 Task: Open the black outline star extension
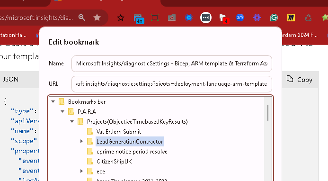pos(121,18)
